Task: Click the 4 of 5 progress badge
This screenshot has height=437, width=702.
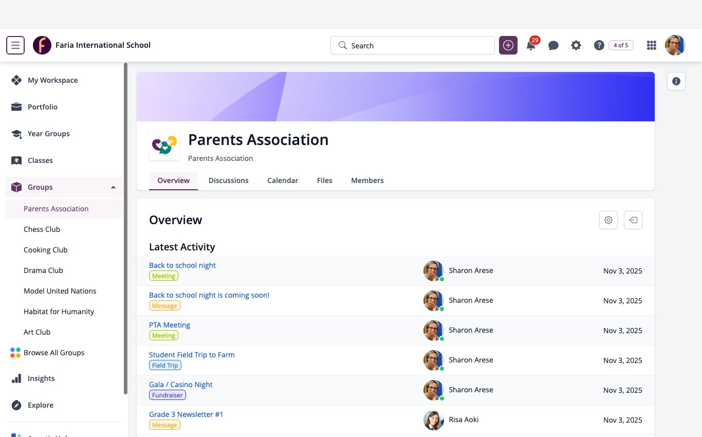Action: tap(621, 45)
